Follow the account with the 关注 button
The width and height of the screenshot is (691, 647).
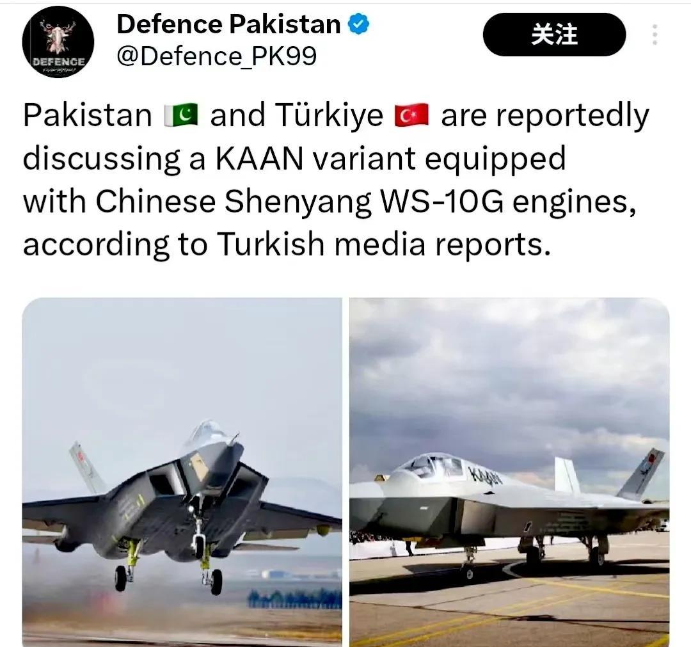(554, 35)
